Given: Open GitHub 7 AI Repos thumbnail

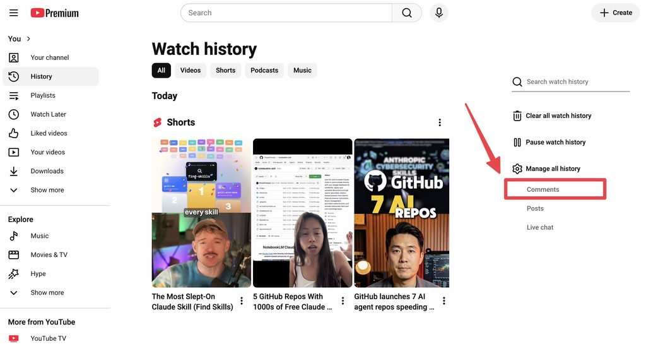Looking at the screenshot, I should coord(402,213).
